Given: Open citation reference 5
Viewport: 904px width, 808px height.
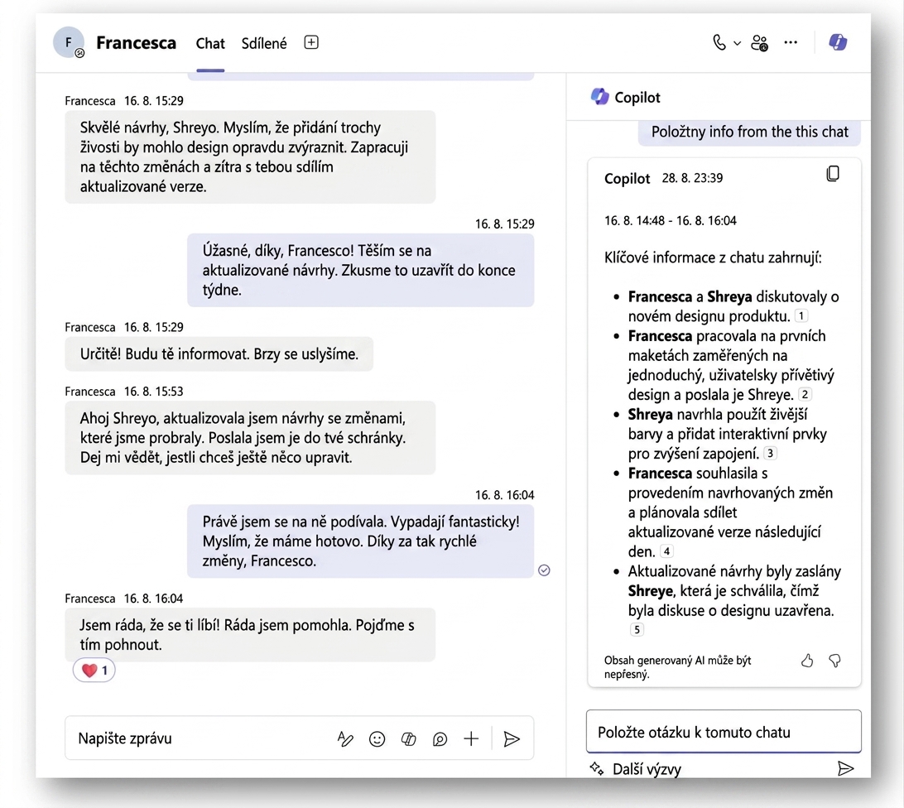Looking at the screenshot, I should tap(637, 629).
